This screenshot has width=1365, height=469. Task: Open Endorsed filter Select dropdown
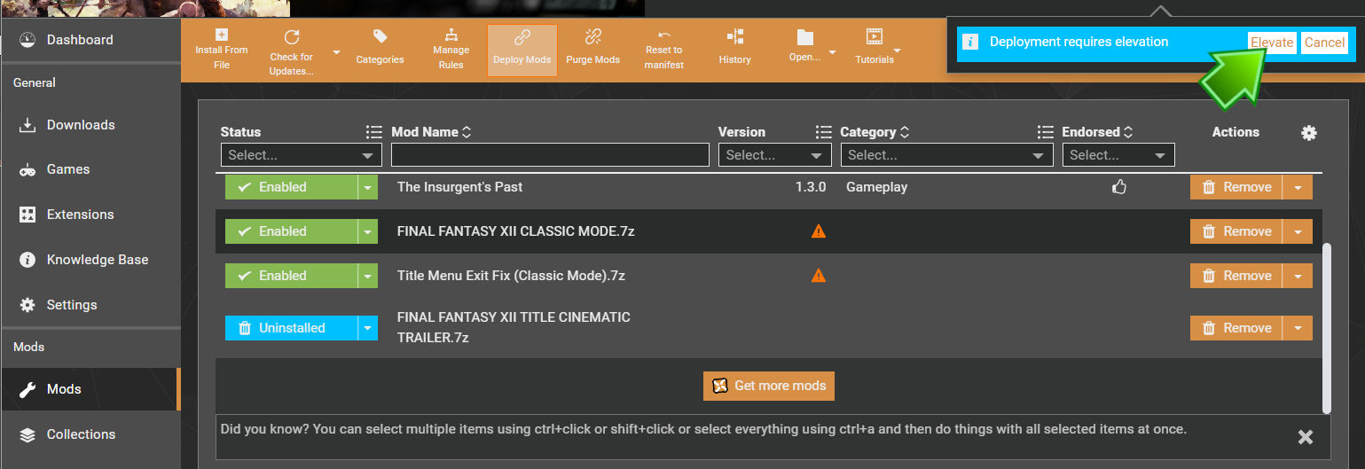[1118, 155]
